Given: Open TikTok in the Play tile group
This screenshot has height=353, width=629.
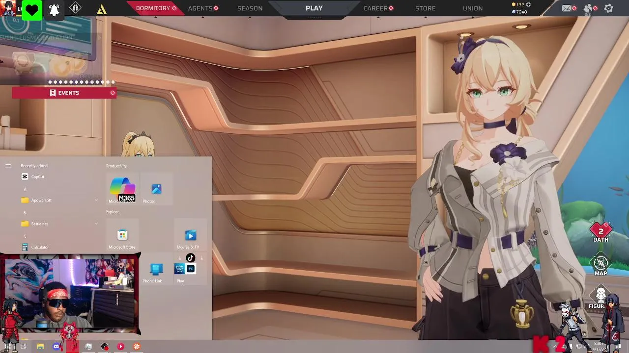Looking at the screenshot, I should click(191, 258).
